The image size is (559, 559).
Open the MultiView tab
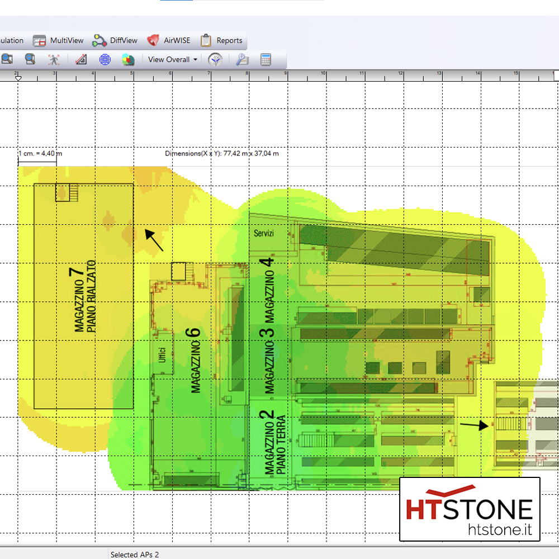[x=58, y=41]
